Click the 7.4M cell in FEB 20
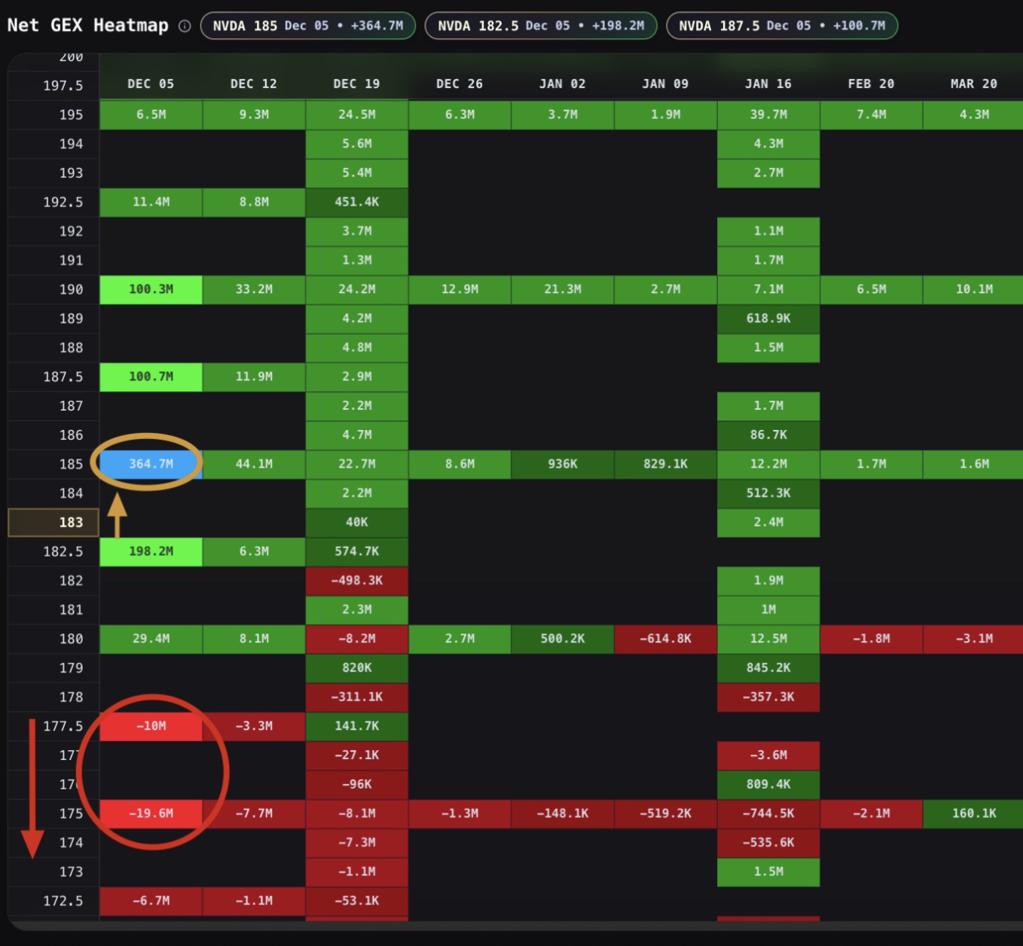This screenshot has height=946, width=1023. click(x=872, y=114)
